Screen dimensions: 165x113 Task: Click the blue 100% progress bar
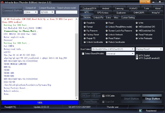(40, 103)
